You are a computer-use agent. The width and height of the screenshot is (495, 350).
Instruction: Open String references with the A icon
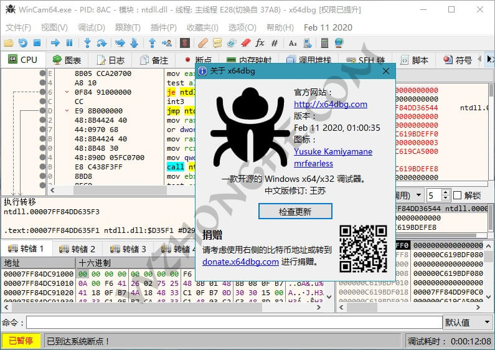click(293, 42)
